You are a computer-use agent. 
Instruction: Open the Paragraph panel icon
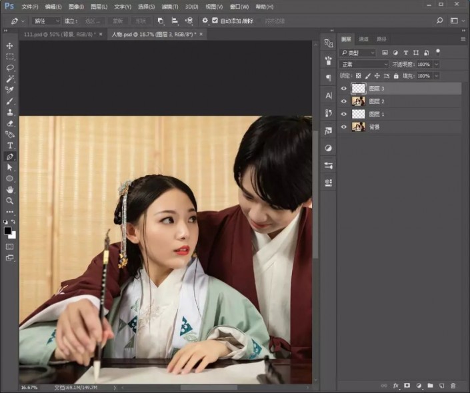(329, 78)
